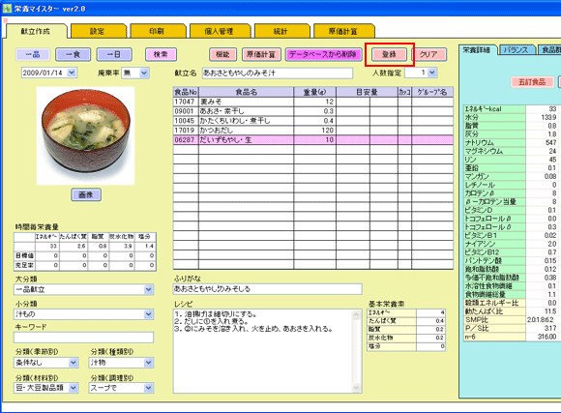Image resolution: width=561 pixels, height=413 pixels.
Task: Switch to the バランス tab
Action: click(517, 50)
